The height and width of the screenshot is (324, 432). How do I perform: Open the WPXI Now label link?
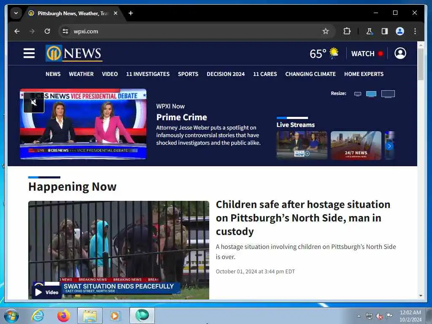point(170,106)
